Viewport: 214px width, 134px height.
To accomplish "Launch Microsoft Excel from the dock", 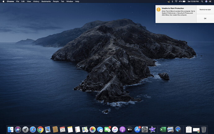I will 163,129.
